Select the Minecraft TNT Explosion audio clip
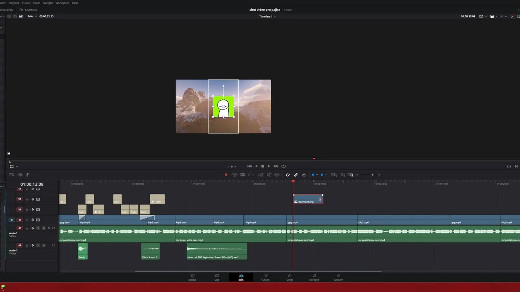Image resolution: width=520 pixels, height=292 pixels. point(217,251)
